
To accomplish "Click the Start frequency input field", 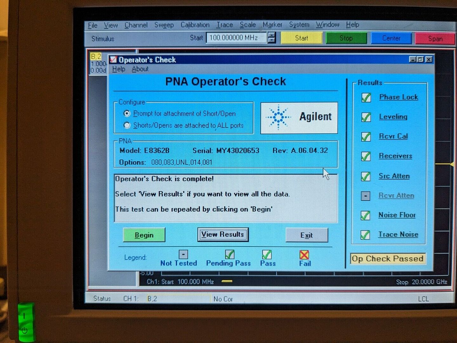I will click(235, 38).
